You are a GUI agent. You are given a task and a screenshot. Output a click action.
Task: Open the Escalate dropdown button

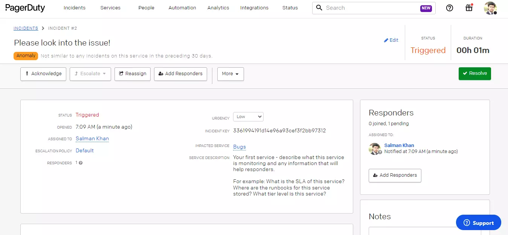[x=90, y=74]
